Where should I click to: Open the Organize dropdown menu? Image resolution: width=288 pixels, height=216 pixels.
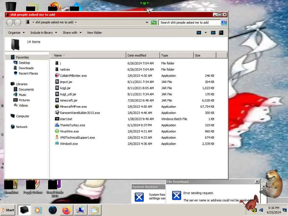pos(16,33)
